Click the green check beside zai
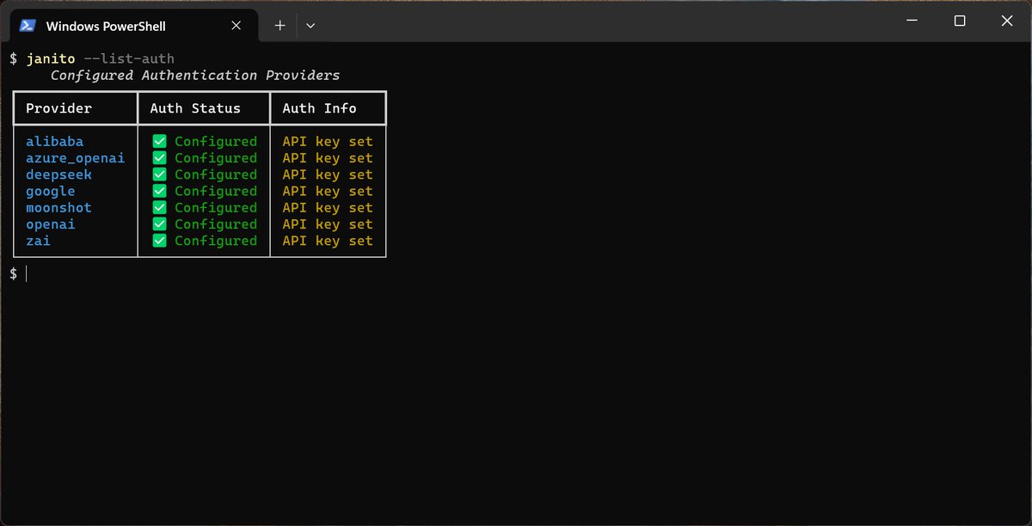Viewport: 1032px width, 526px height. click(x=159, y=241)
